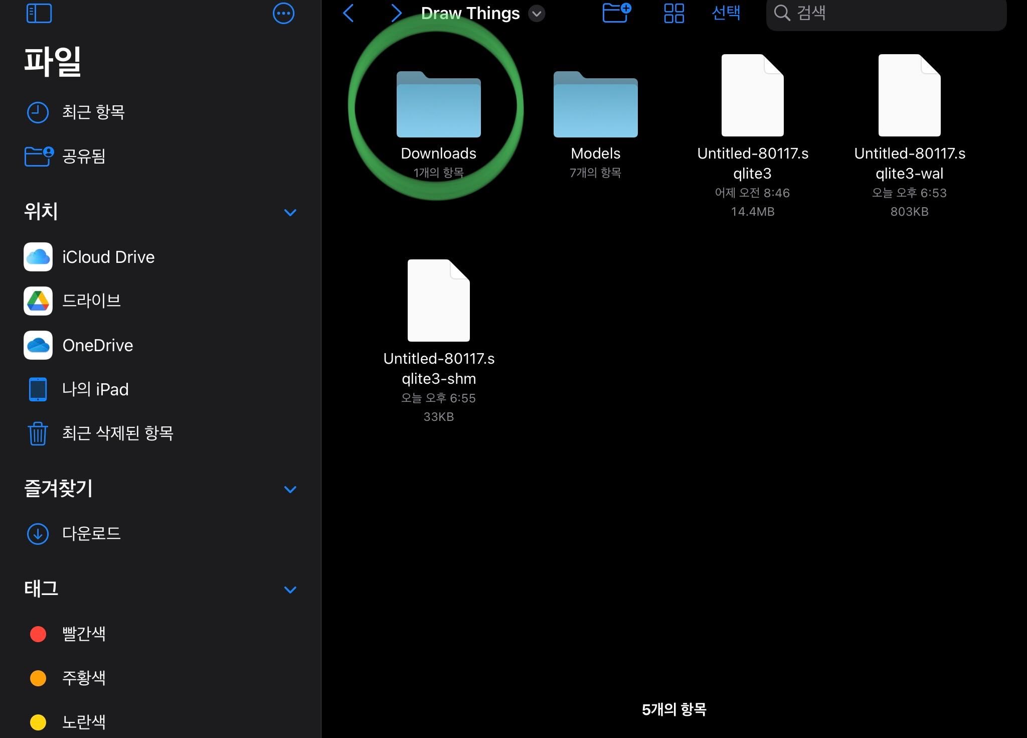Tap the search field

click(885, 14)
